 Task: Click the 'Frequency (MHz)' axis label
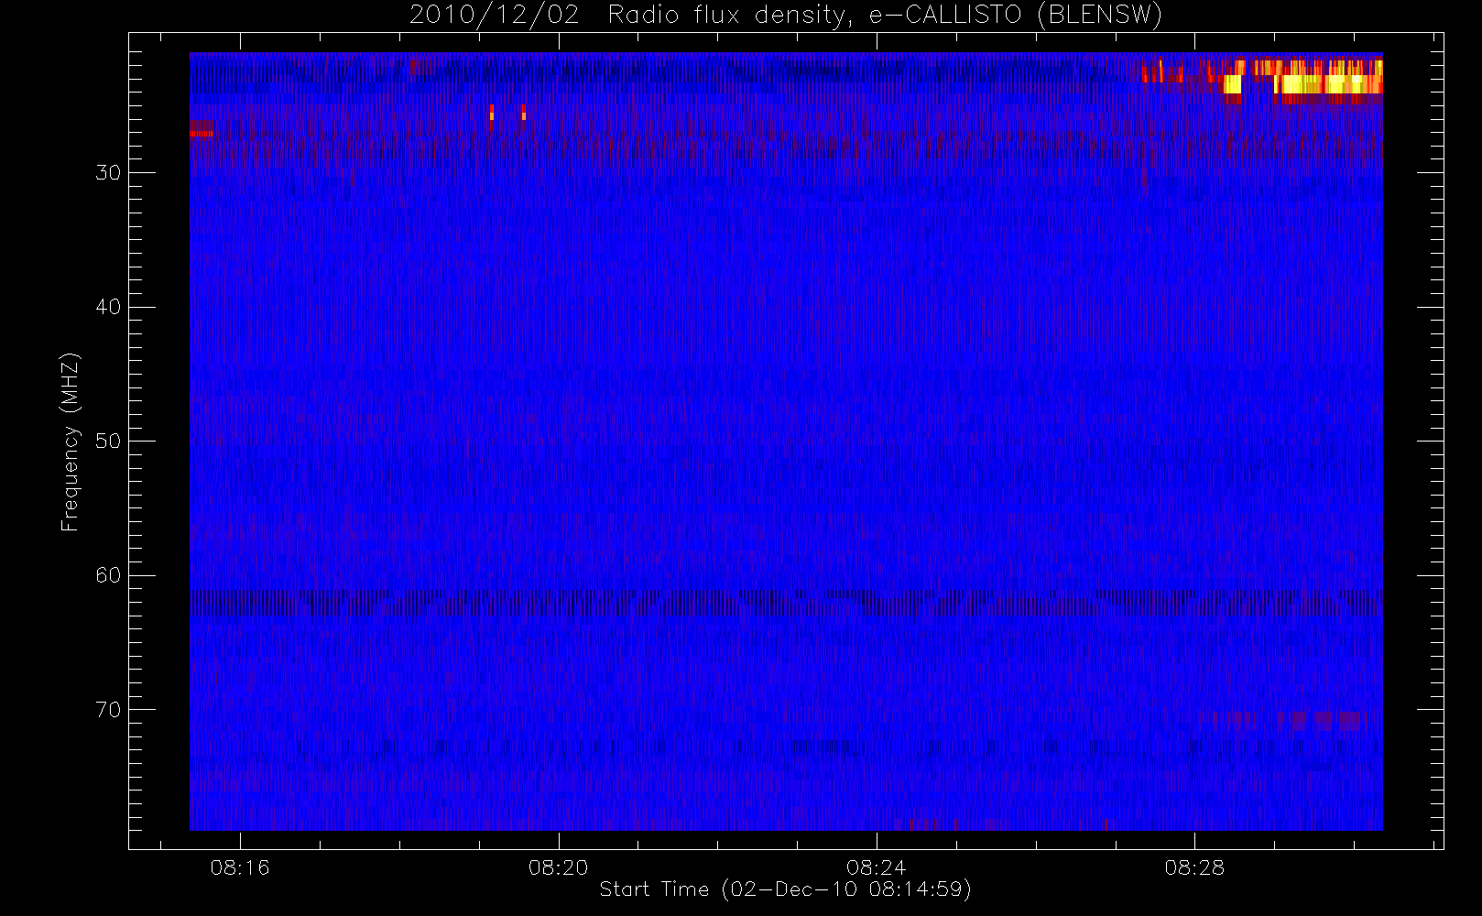[70, 442]
